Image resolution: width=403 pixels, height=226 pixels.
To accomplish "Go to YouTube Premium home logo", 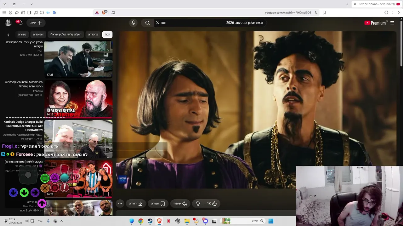I will click(x=375, y=23).
